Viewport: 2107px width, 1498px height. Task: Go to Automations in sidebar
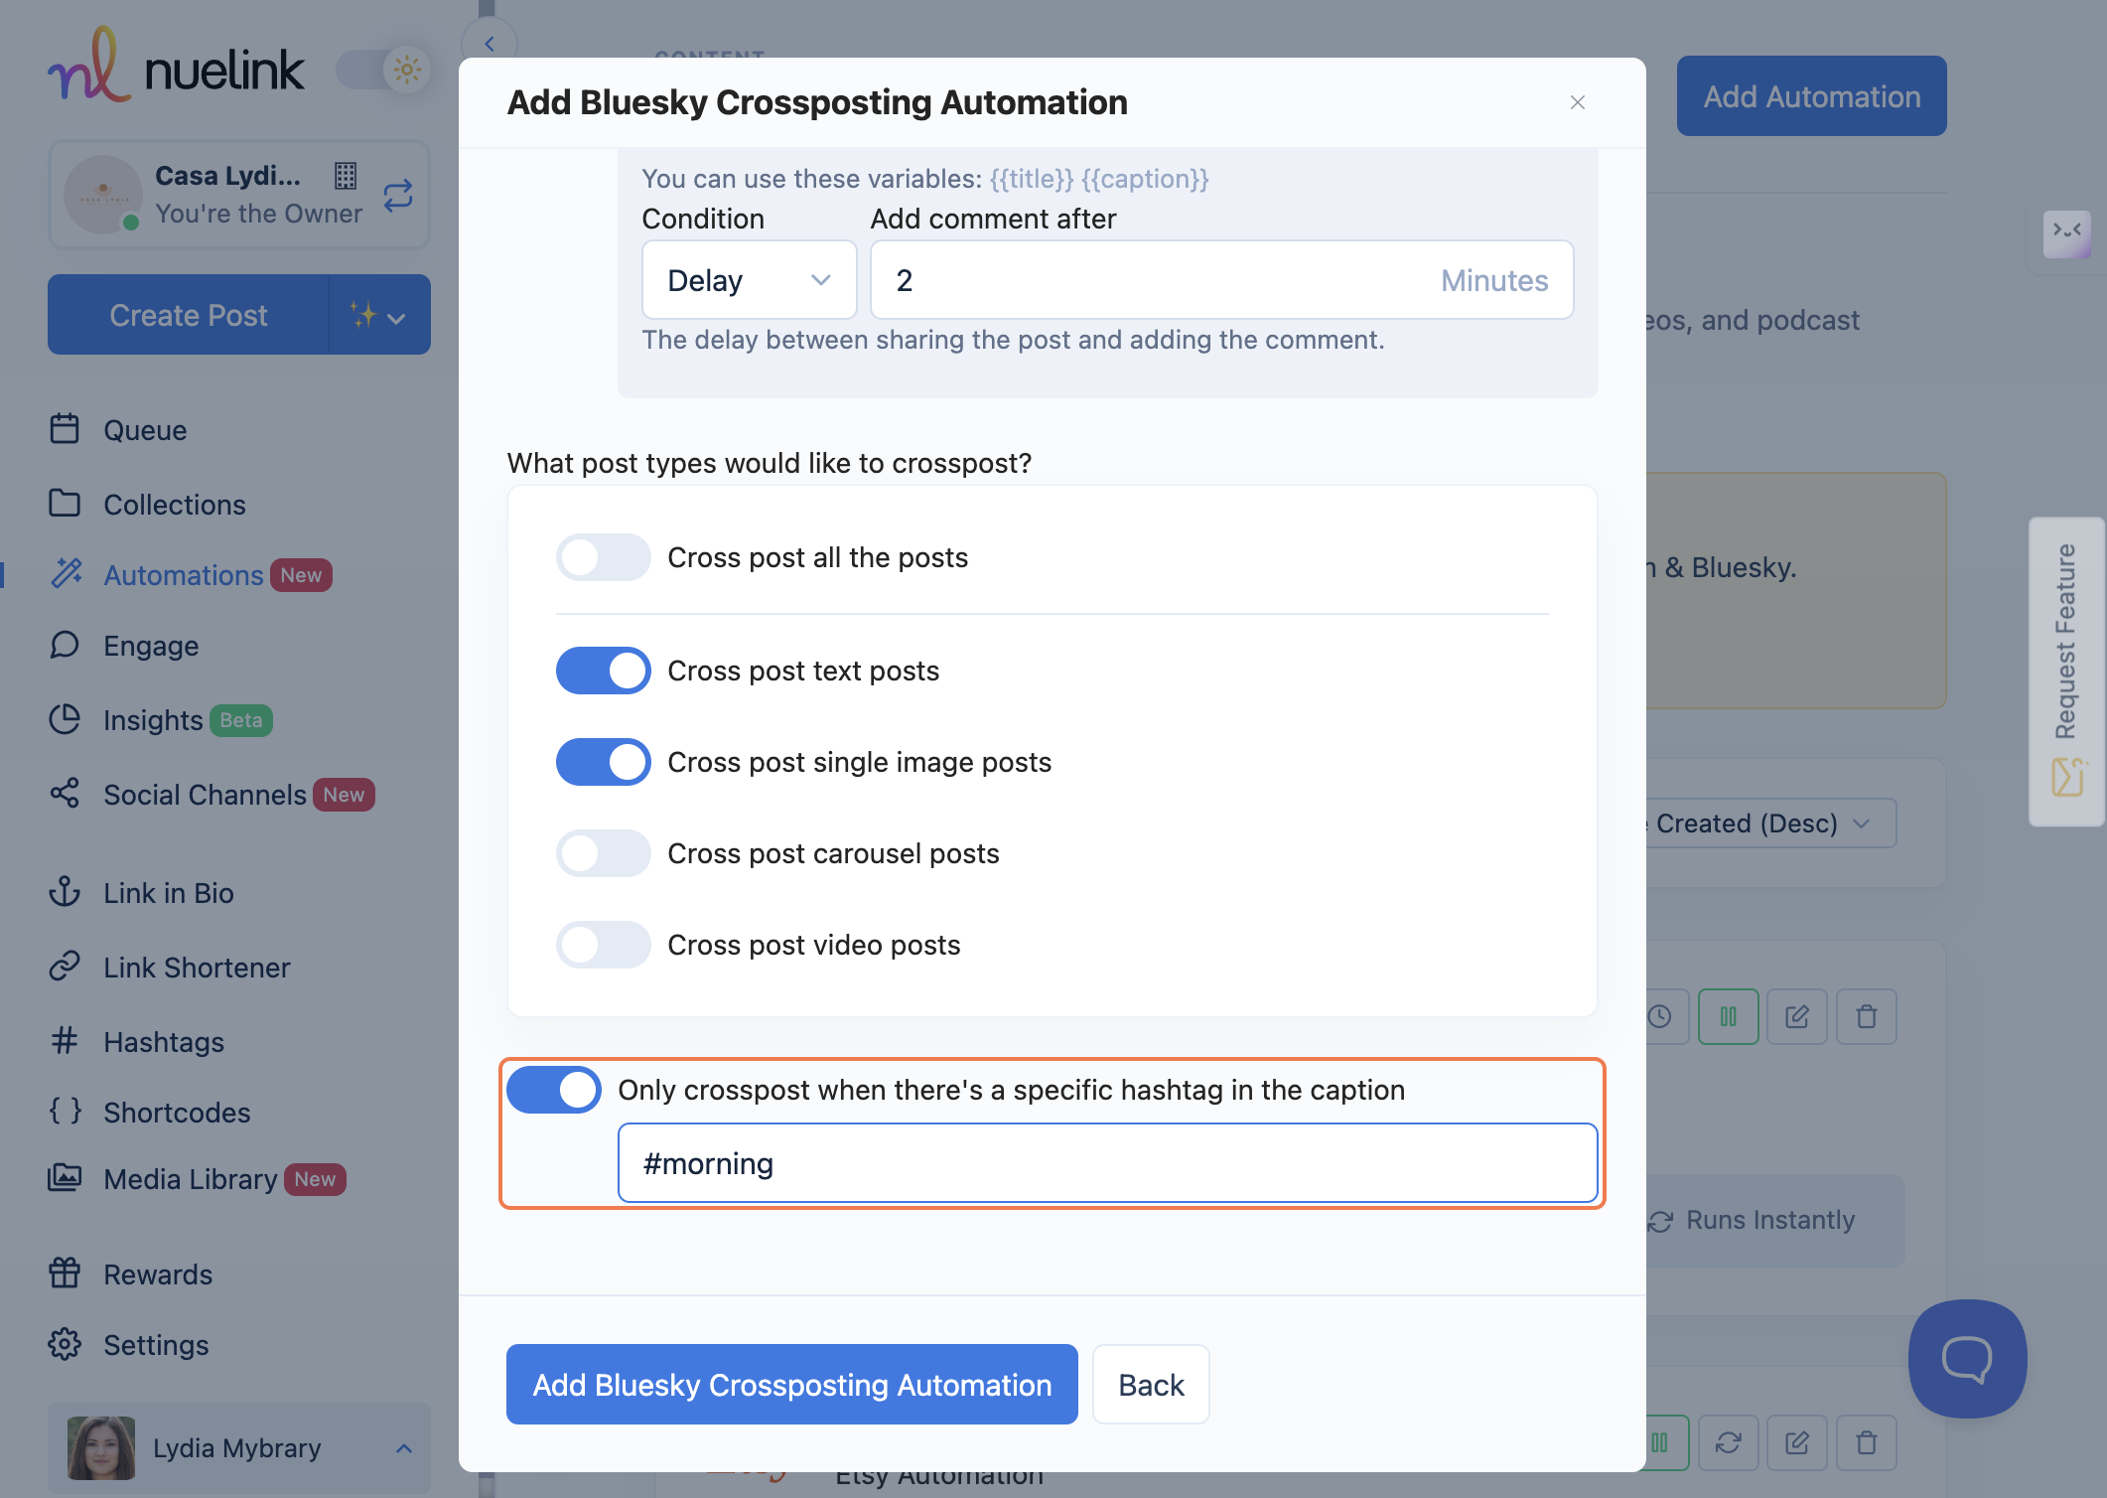coord(184,574)
